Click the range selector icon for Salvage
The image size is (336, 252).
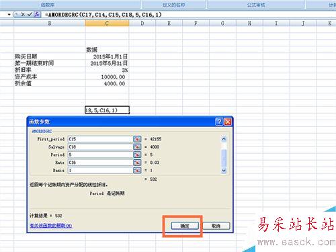pyautogui.click(x=137, y=147)
